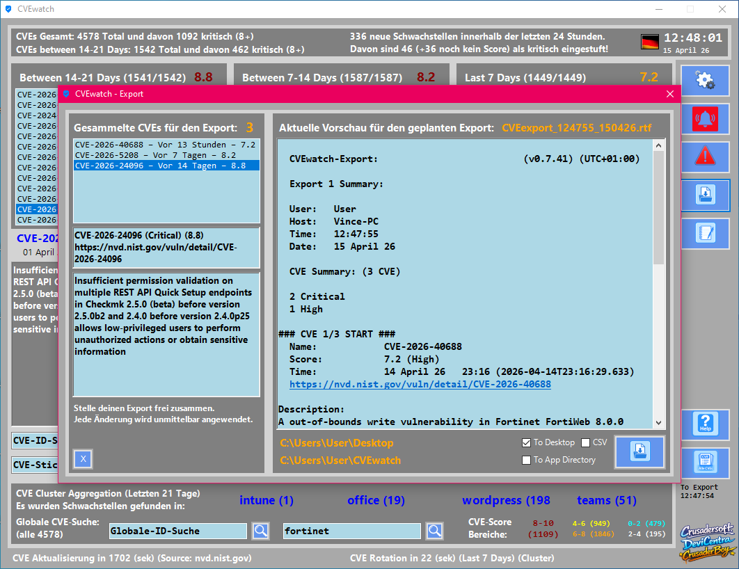Click magnifier icon next to Globale-ID-Suche
Image resolution: width=739 pixels, height=569 pixels.
pos(260,531)
